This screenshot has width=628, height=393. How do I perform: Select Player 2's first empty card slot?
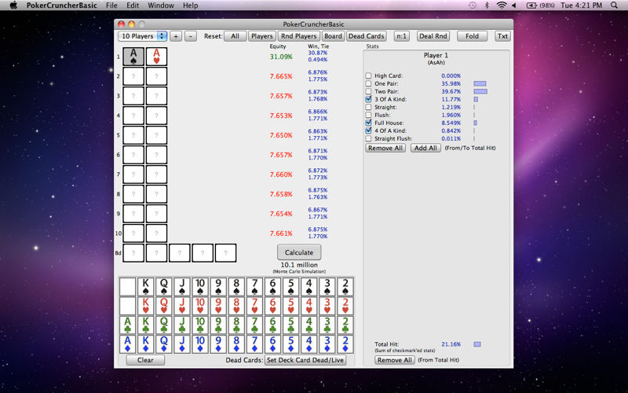133,76
